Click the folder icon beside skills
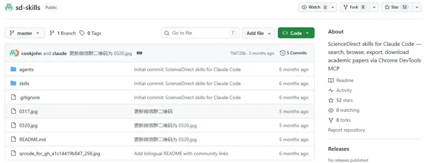 [x=14, y=83]
